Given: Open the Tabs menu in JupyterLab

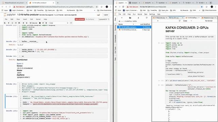Looking at the screenshot, I should [x=145, y=14].
